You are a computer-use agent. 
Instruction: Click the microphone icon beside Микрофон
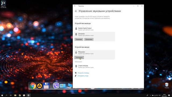(76, 53)
